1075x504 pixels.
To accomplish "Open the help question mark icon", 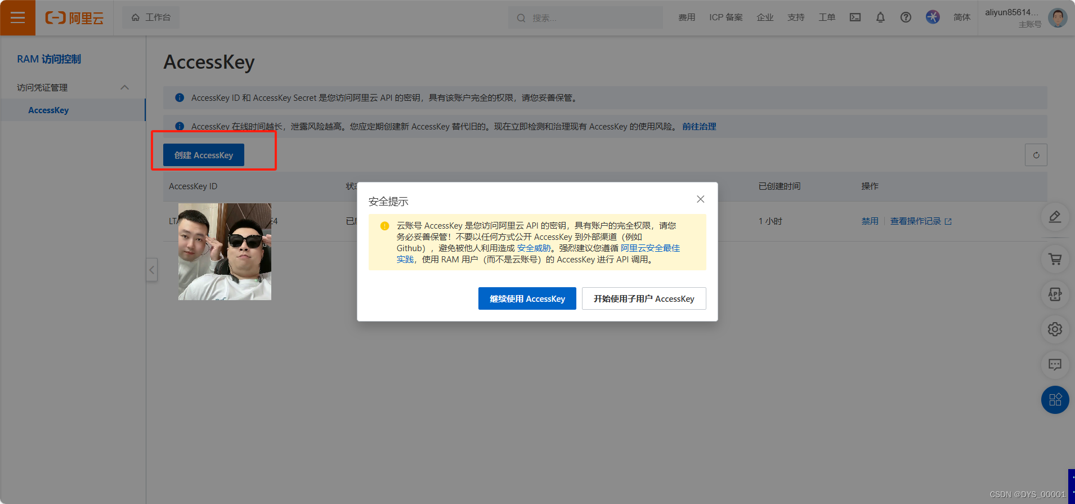I will point(906,17).
